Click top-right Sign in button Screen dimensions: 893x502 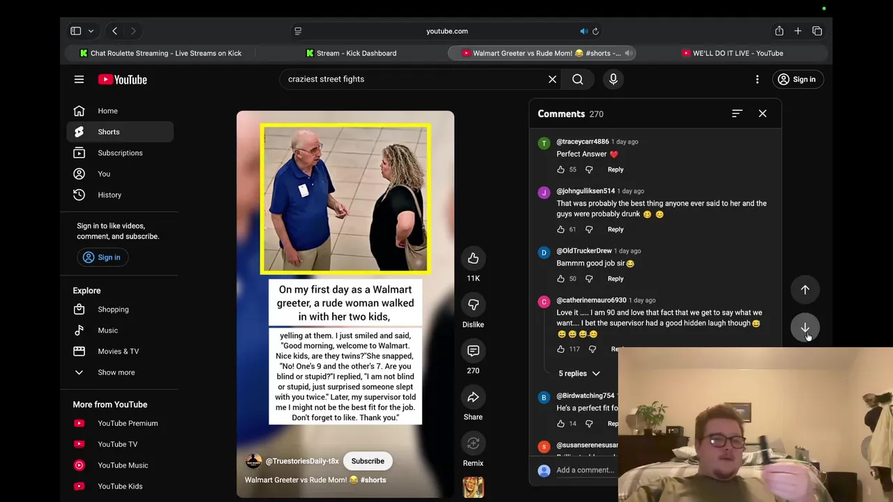(797, 79)
